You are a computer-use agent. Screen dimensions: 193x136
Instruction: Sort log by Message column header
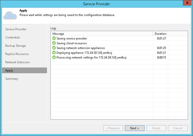102,34
